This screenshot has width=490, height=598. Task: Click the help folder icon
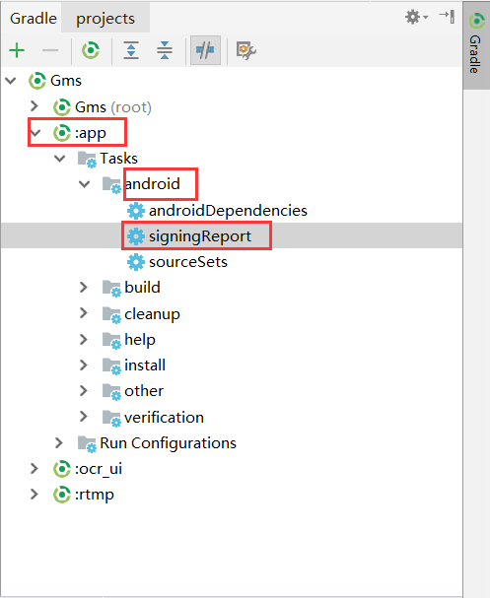click(x=111, y=340)
